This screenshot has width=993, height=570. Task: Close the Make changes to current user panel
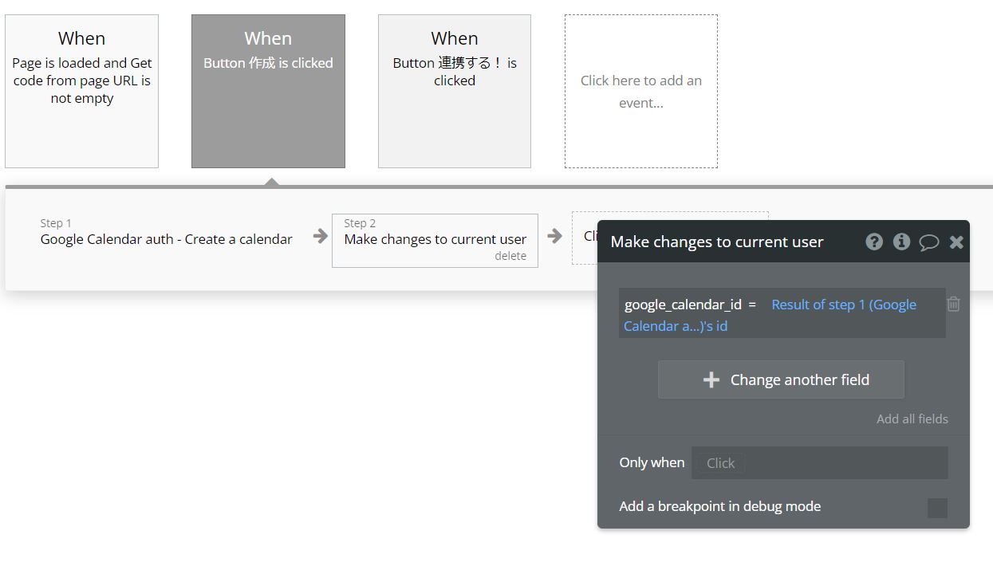956,242
